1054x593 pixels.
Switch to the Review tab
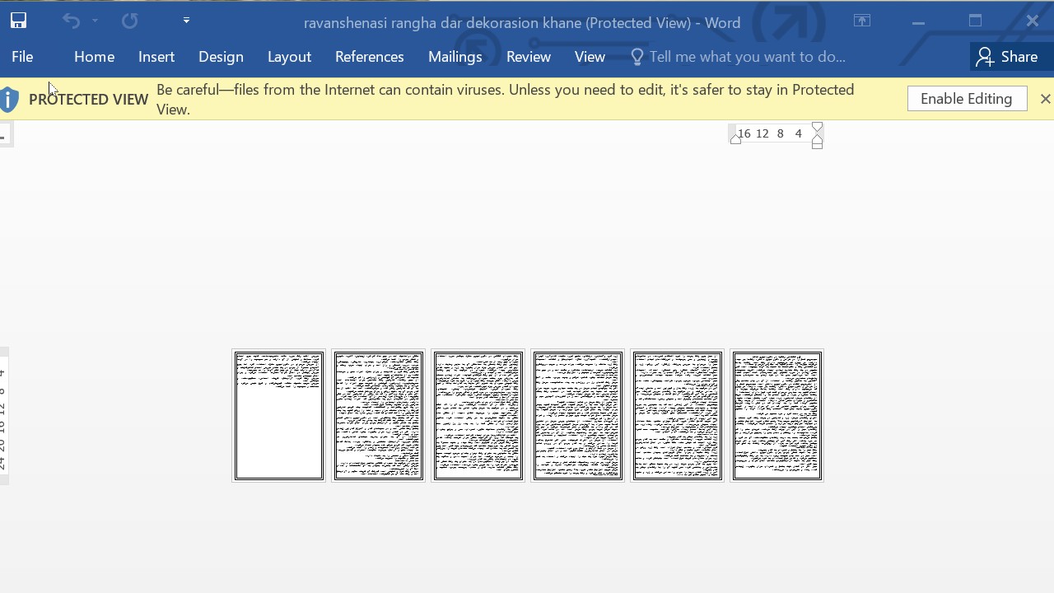tap(528, 57)
